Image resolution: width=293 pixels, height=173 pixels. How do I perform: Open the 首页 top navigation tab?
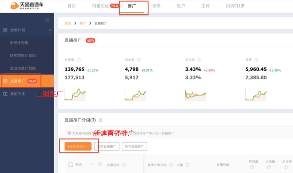click(x=72, y=6)
